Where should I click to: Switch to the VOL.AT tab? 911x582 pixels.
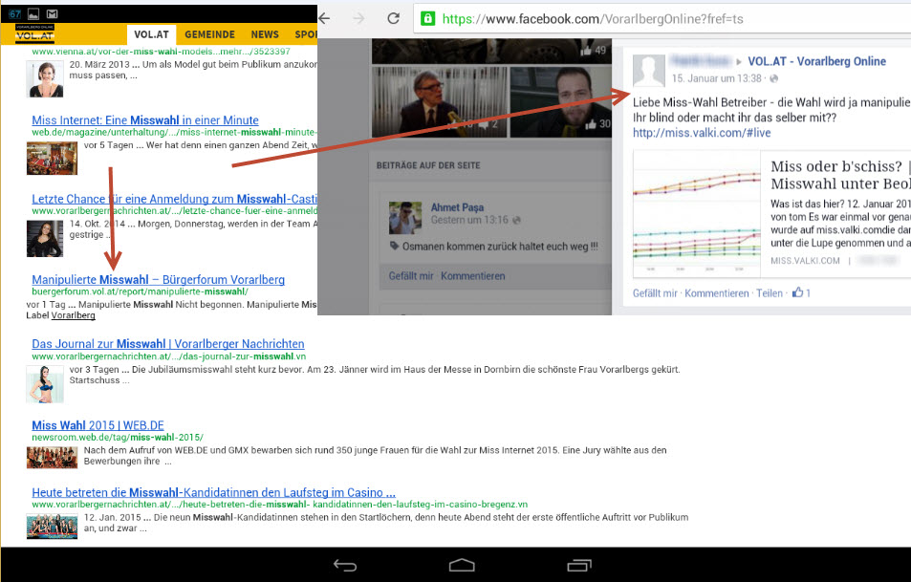(x=151, y=34)
